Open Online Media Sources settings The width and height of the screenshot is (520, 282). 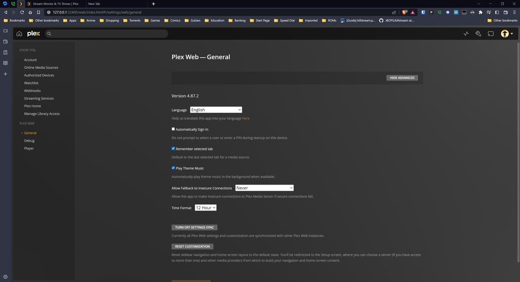tap(41, 67)
